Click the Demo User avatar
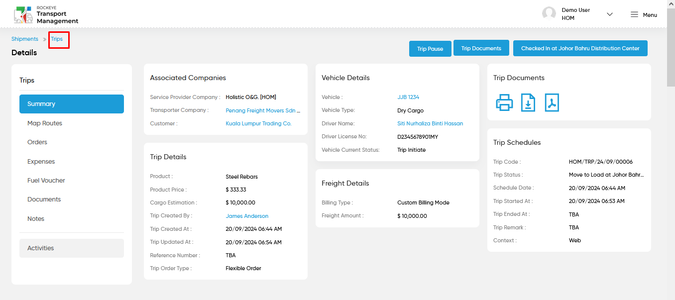Image resolution: width=675 pixels, height=300 pixels. 549,14
